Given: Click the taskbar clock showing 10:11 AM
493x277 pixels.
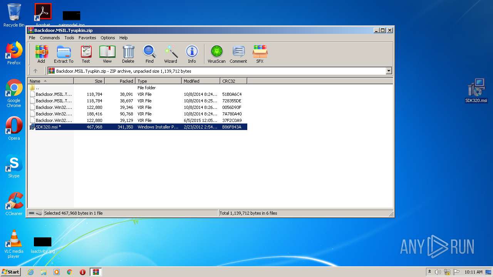Looking at the screenshot, I should [473, 272].
